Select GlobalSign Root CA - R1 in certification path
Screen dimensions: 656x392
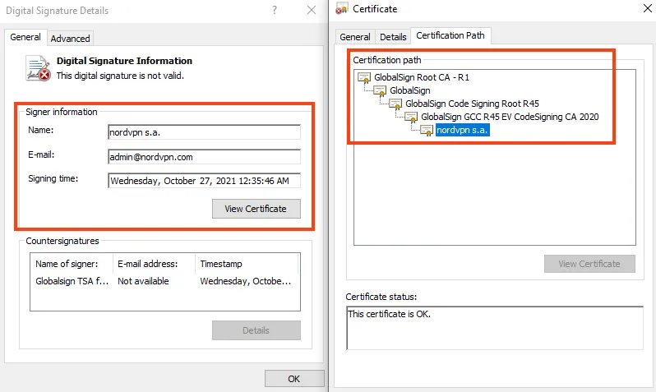421,77
